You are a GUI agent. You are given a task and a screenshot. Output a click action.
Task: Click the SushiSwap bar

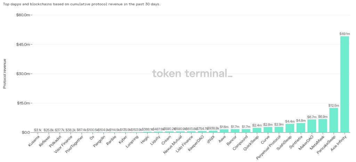coord(290,128)
